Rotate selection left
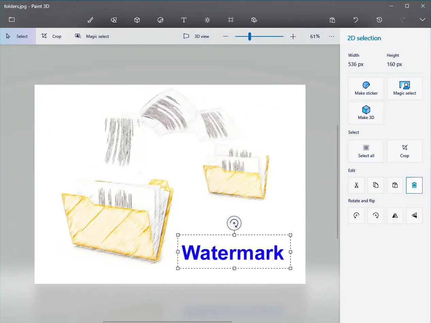431x323 pixels. (x=357, y=215)
